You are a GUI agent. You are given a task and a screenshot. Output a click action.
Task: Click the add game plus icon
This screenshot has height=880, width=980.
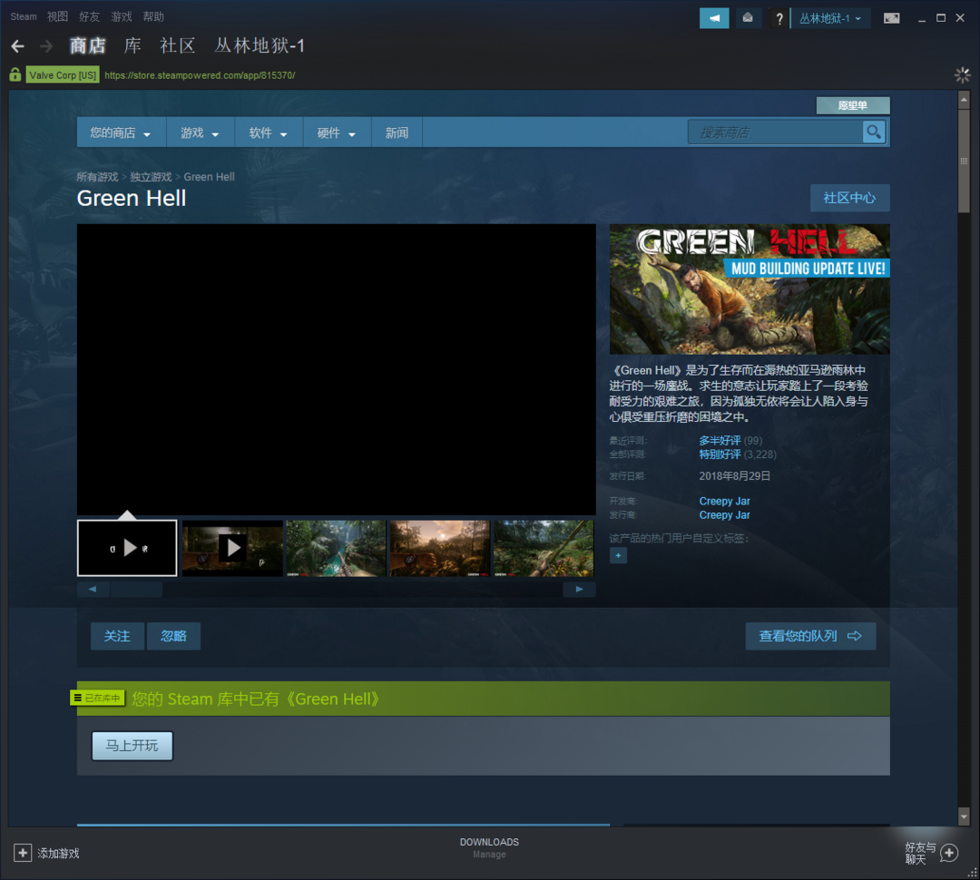[x=23, y=853]
